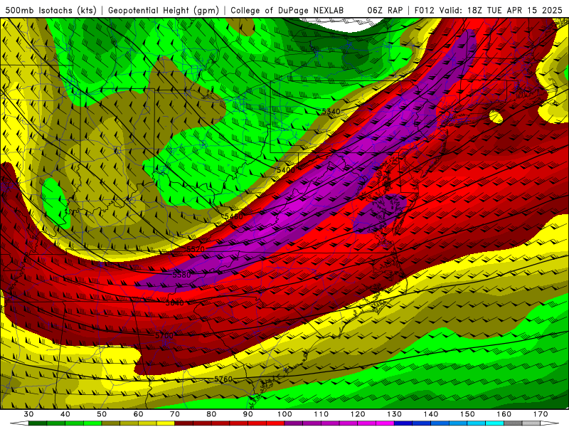Screen dimensions: 569x427
Task: Click the first purple legend swatch after 100
Action: click(294, 423)
